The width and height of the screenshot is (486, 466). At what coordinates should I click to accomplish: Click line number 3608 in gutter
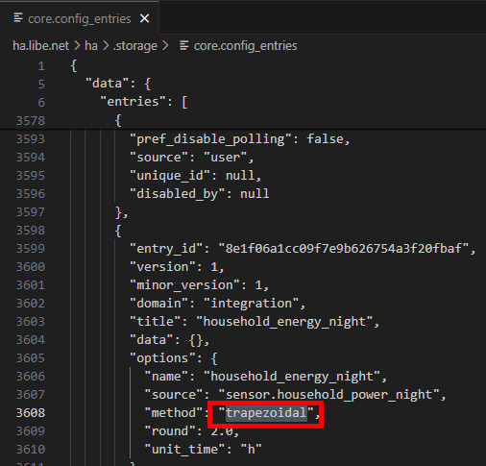pyautogui.click(x=31, y=413)
